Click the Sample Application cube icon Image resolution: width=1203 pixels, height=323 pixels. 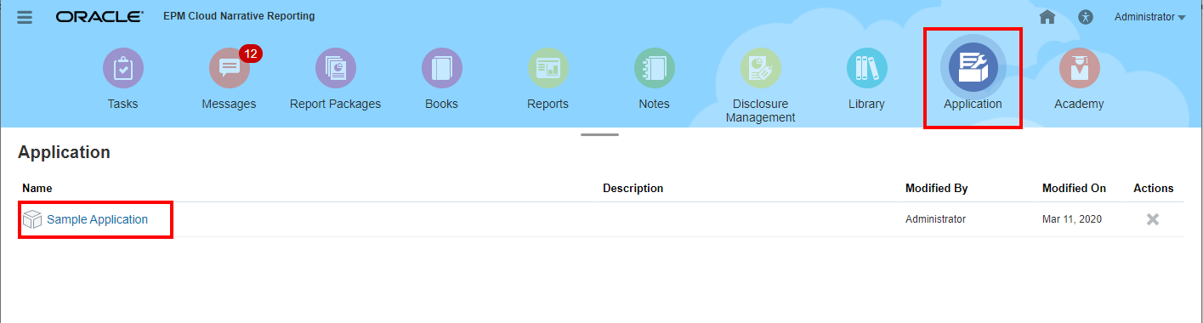click(32, 219)
